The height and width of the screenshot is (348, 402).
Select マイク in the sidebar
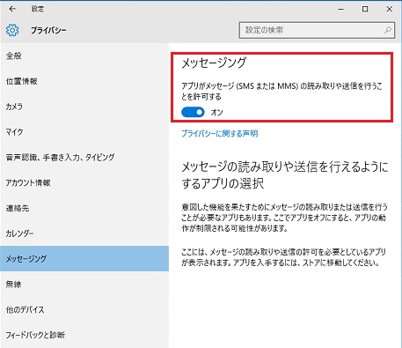click(84, 132)
